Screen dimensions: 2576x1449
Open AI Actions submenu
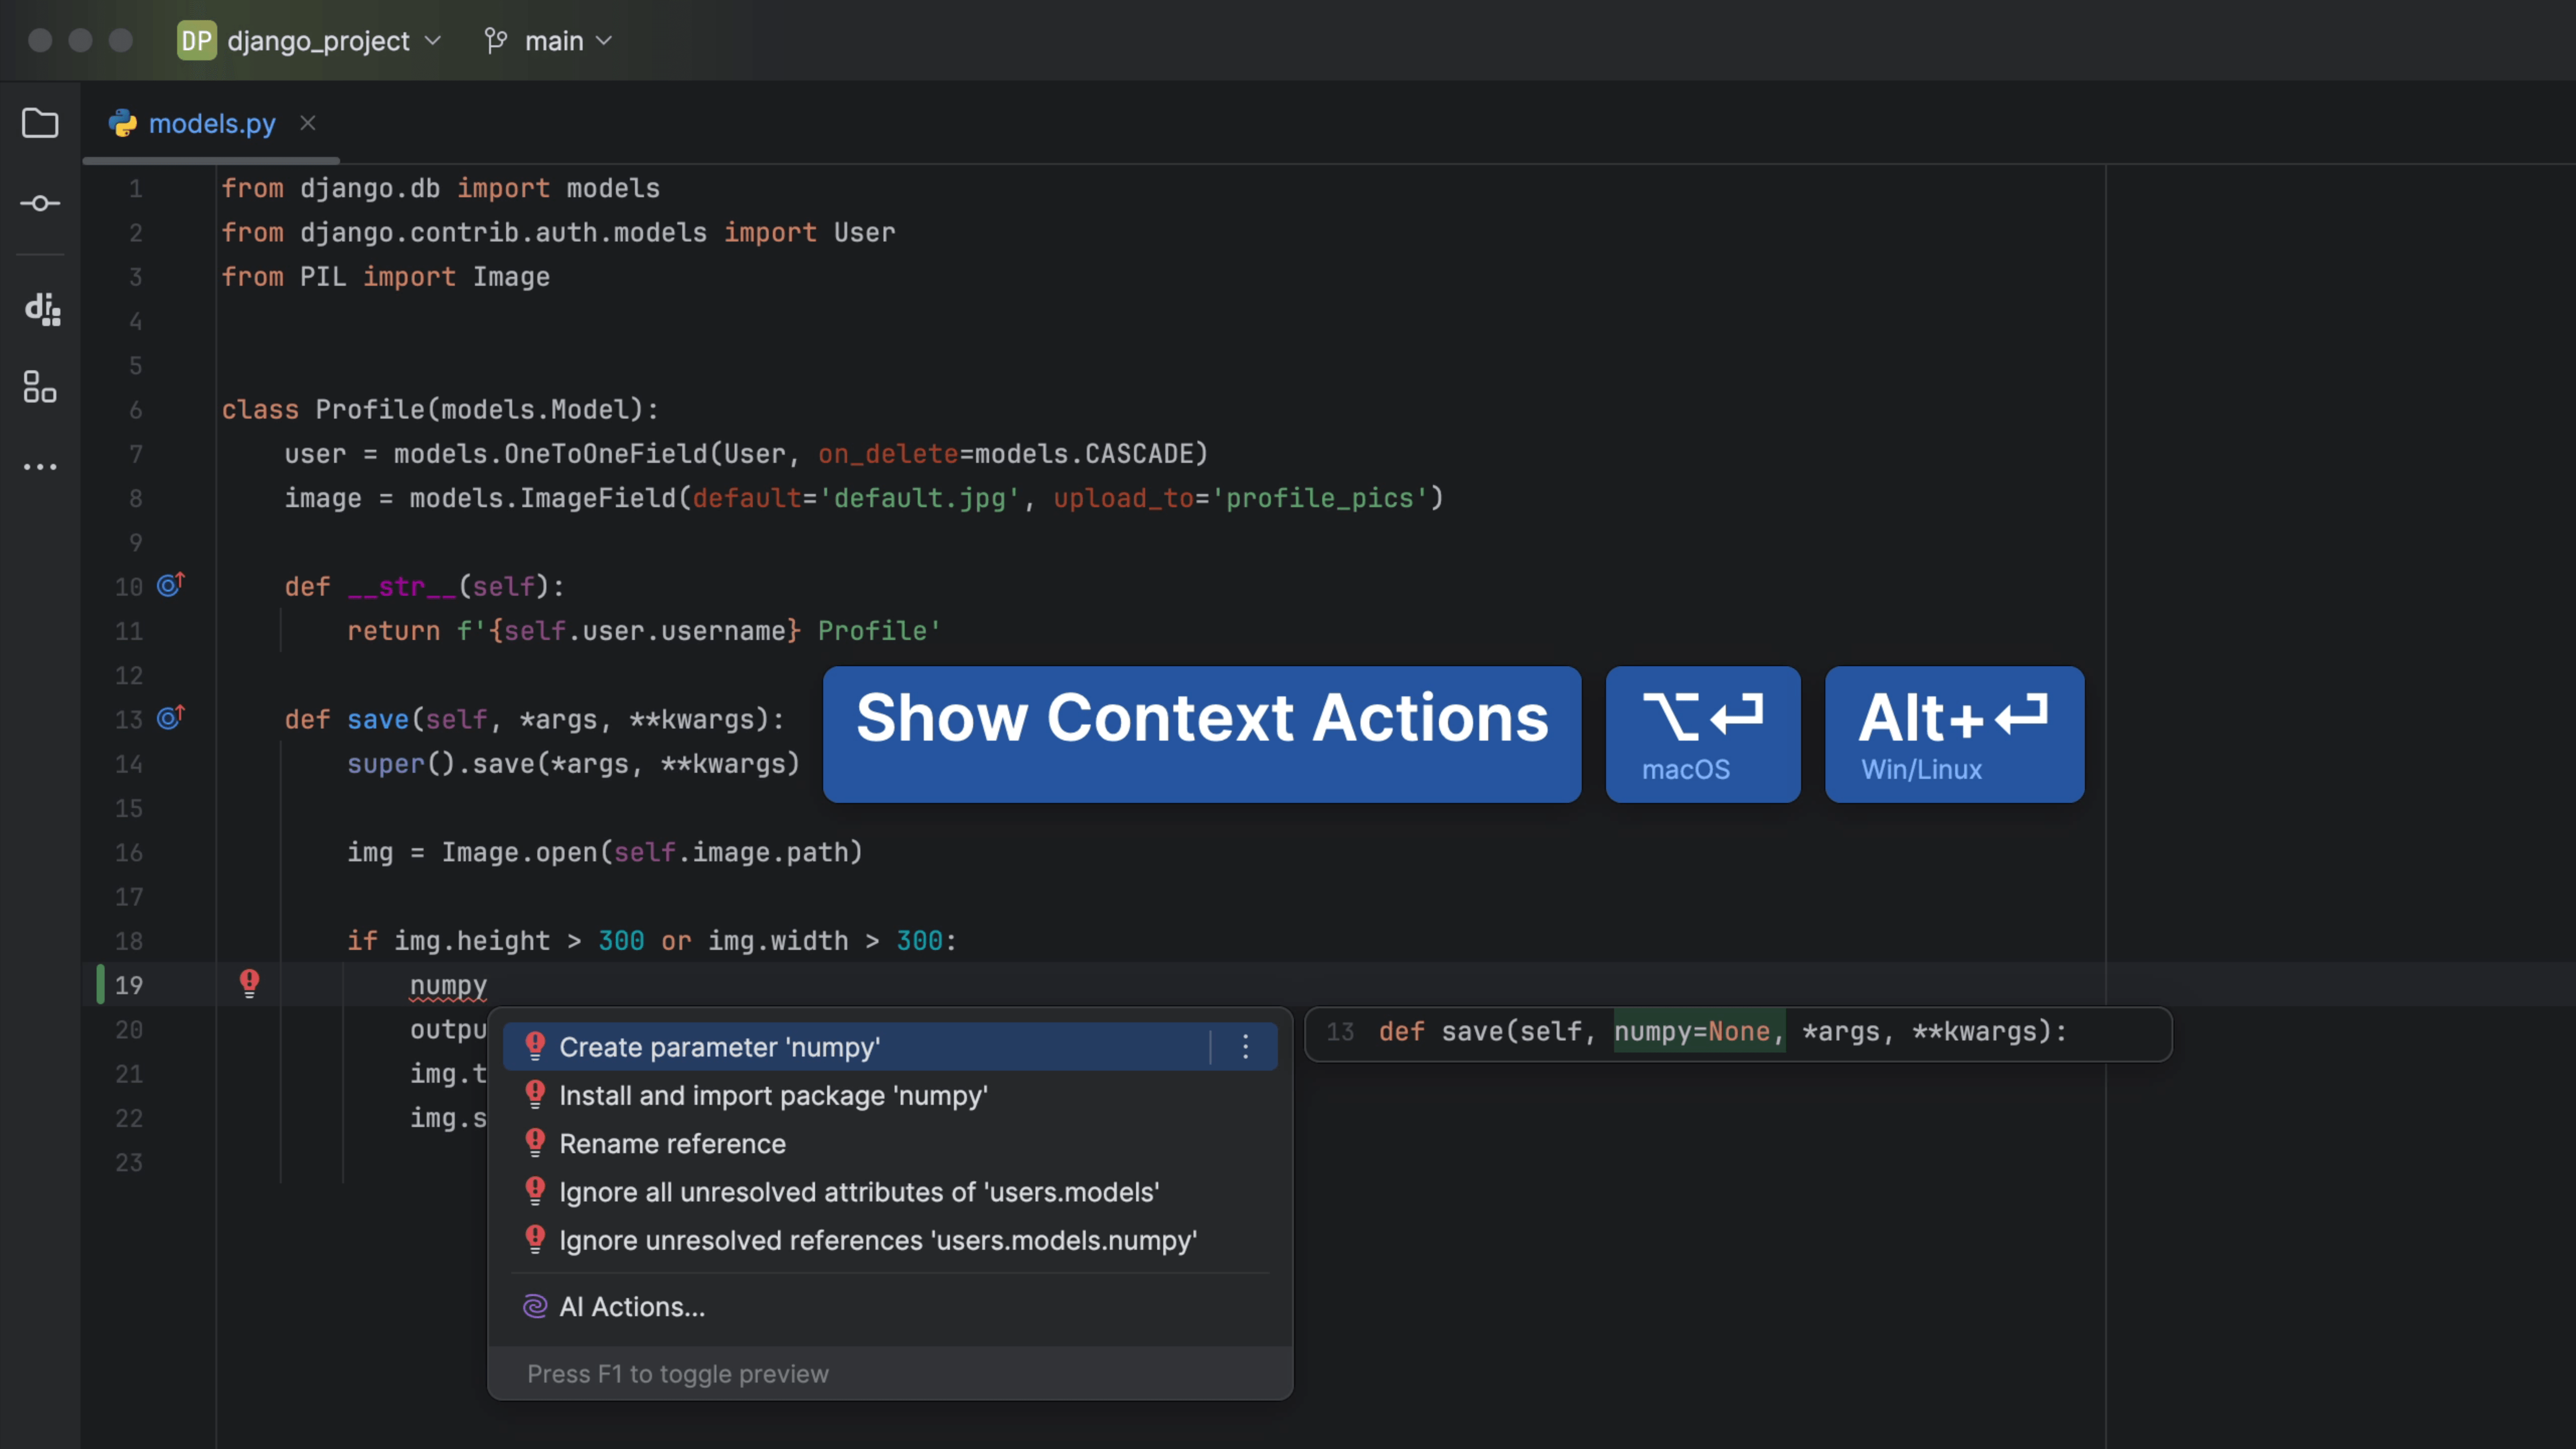coord(632,1307)
